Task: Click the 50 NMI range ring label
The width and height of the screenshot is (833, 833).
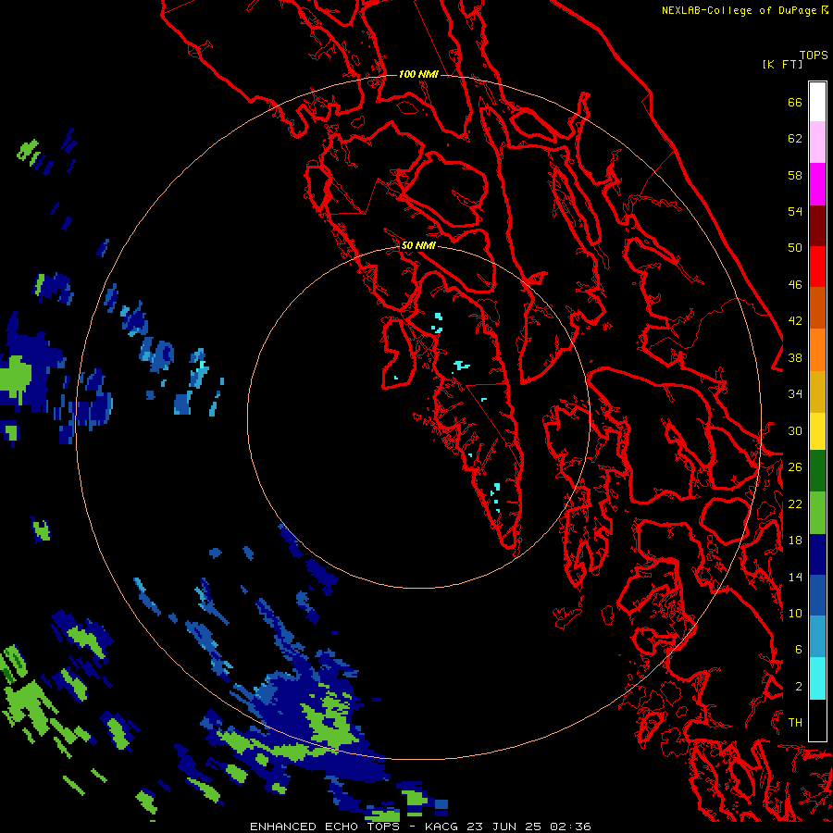Action: 418,245
